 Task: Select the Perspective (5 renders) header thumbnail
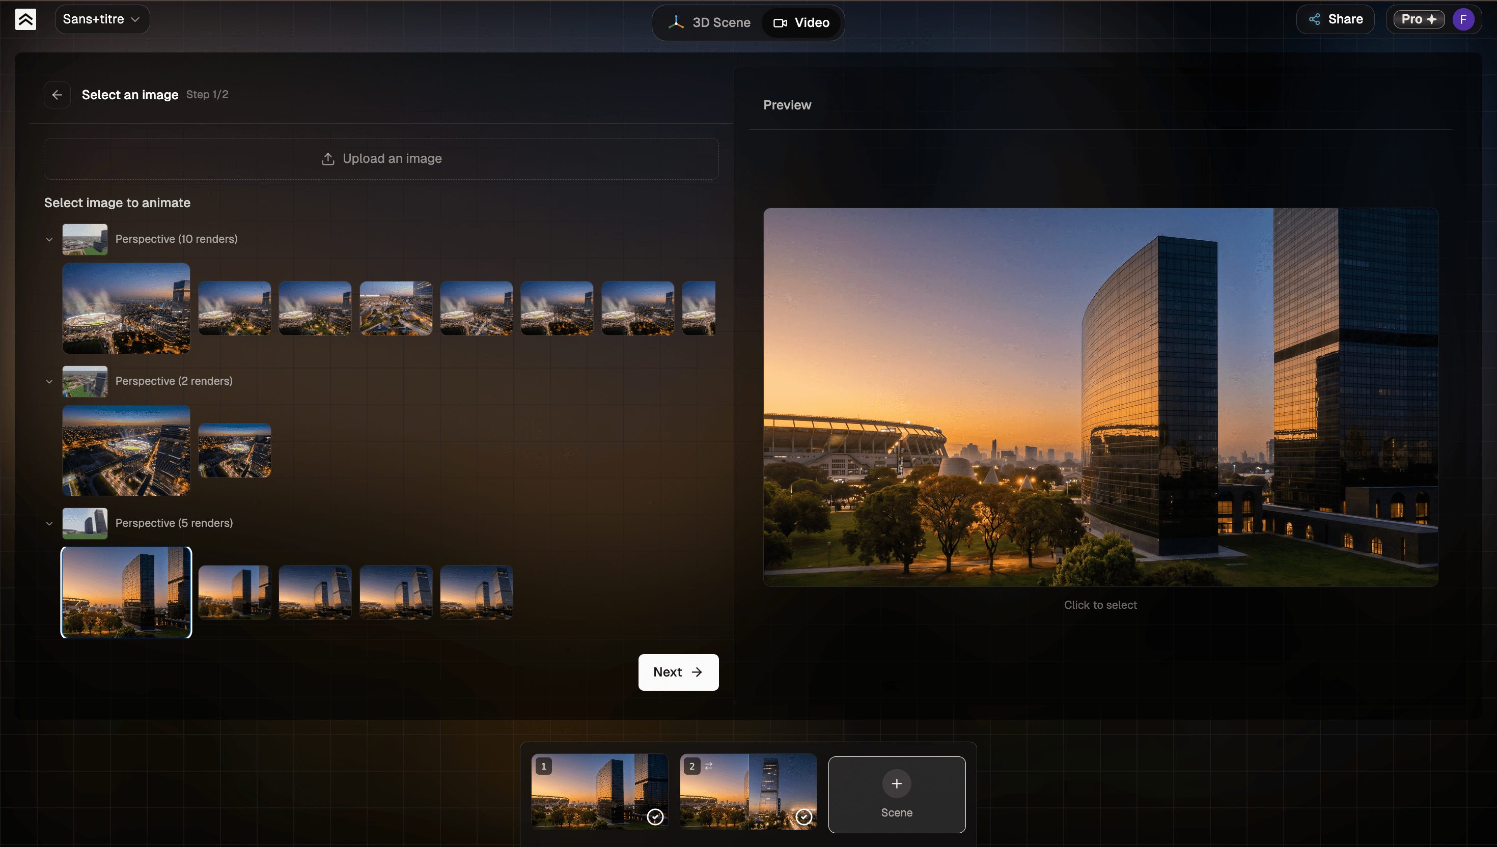pyautogui.click(x=85, y=523)
